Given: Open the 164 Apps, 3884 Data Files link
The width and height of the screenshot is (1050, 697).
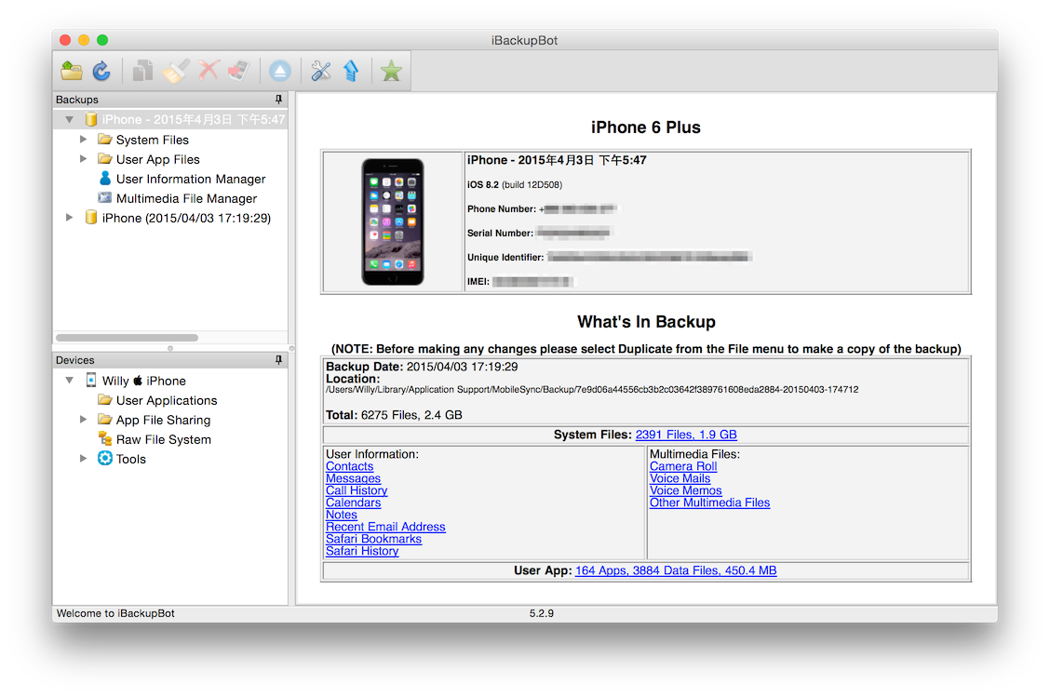Looking at the screenshot, I should [x=676, y=570].
